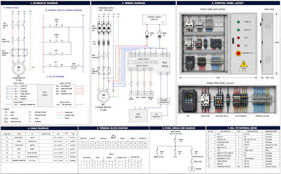Click the green dashed earth line sample in the legend
Image resolution: width=281 pixels, height=174 pixels.
point(60,118)
